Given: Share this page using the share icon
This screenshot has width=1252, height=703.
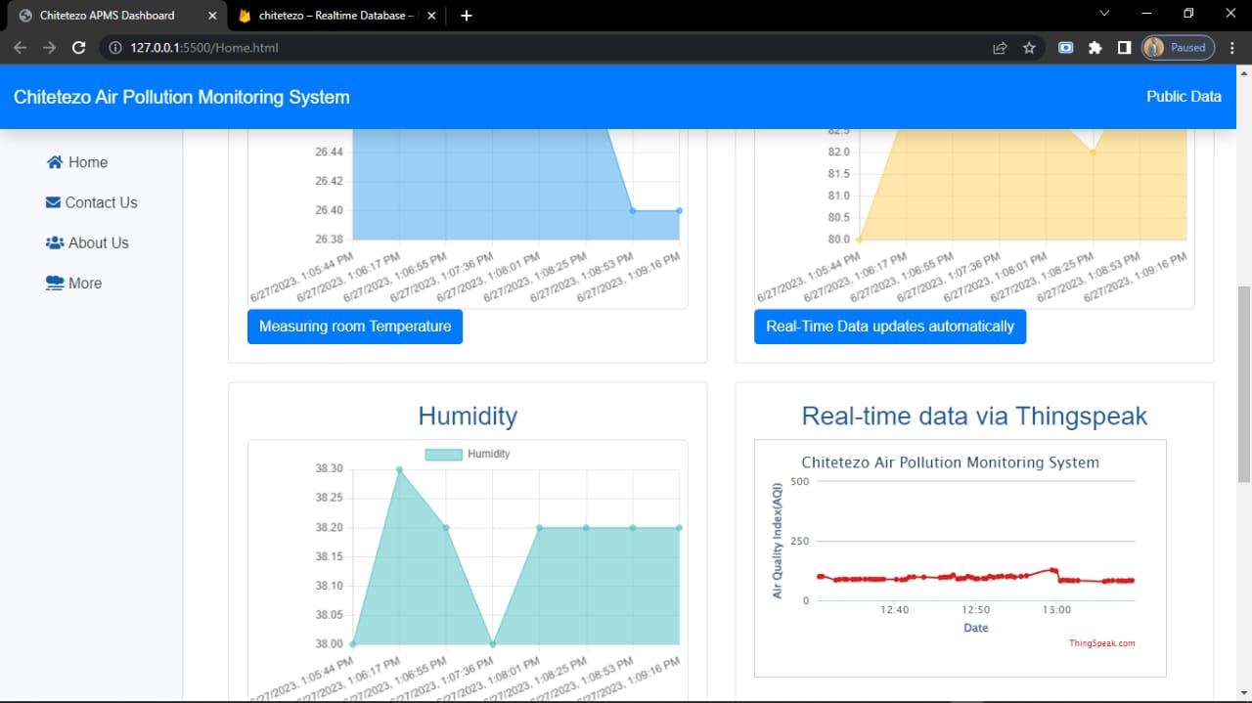Looking at the screenshot, I should coord(1000,47).
